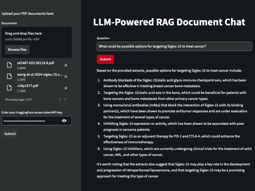Select file name s41467-023-39119-8.pdf

pyautogui.click(x=36, y=63)
